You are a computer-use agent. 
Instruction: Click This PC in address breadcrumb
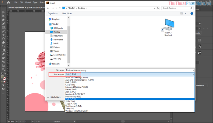tap(71, 8)
